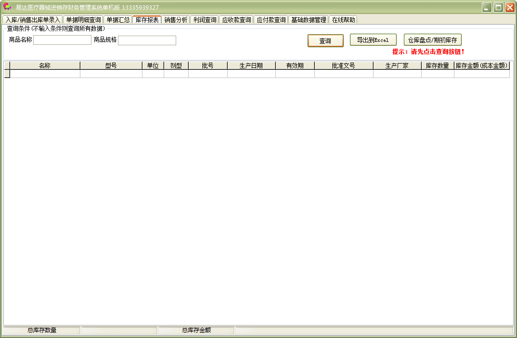The image size is (517, 338).
Task: Click the 查询 button
Action: (x=325, y=40)
